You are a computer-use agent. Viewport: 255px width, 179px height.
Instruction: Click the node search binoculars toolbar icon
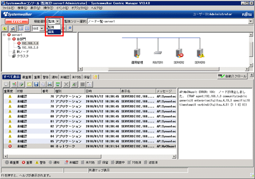tap(13, 29)
